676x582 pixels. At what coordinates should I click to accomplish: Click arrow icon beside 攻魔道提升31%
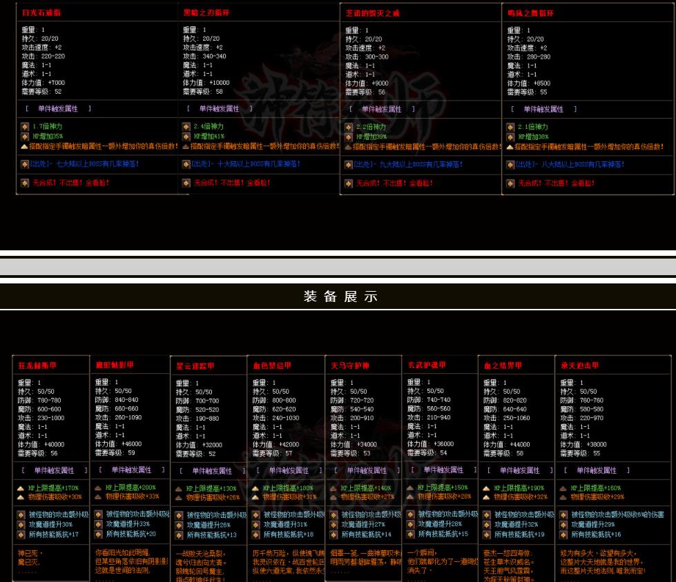tap(256, 525)
